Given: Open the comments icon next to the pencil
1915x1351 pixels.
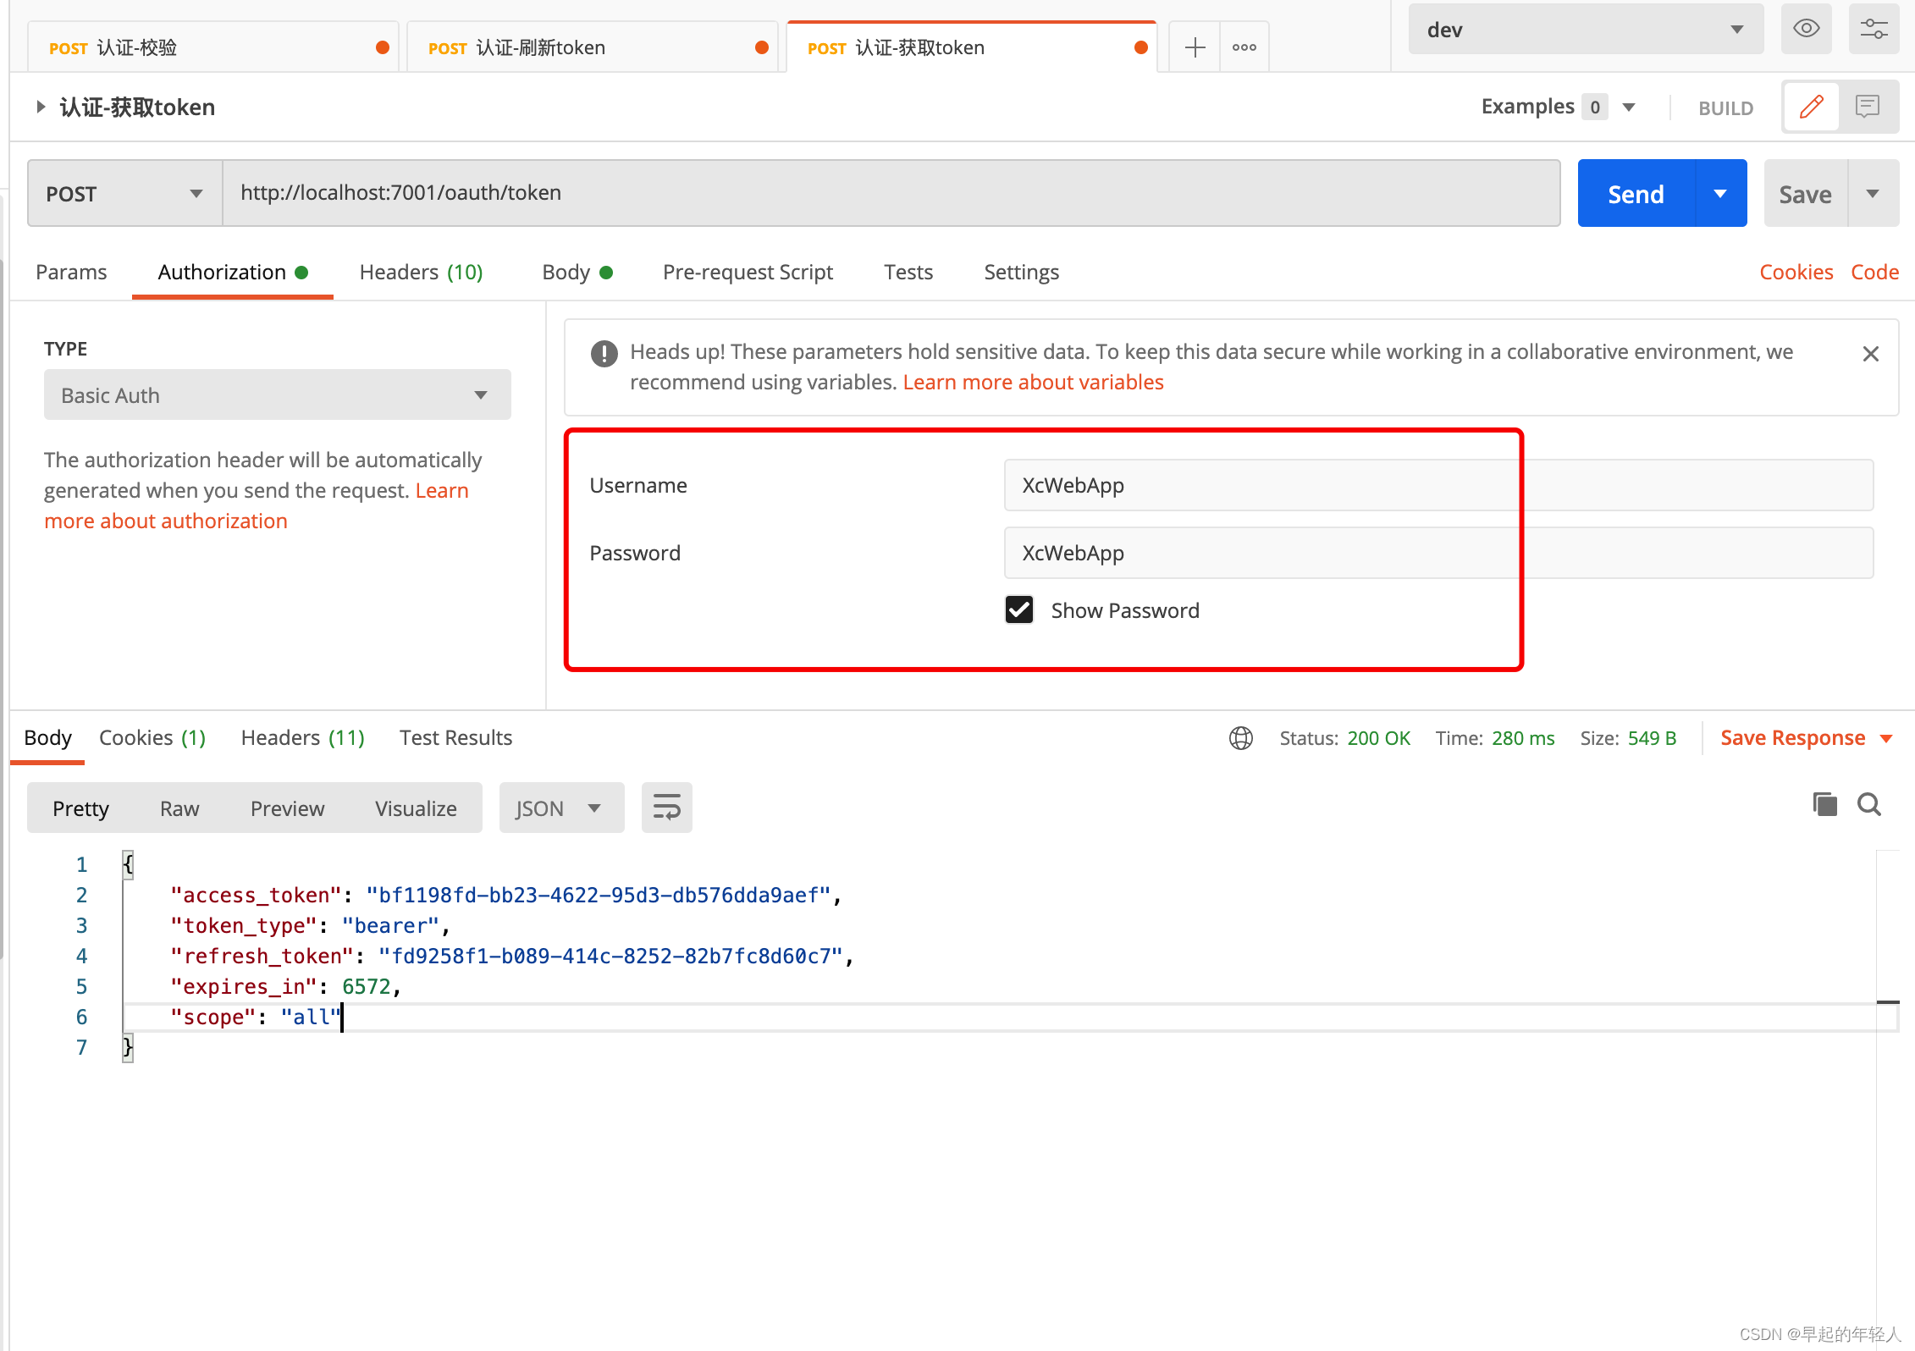Looking at the screenshot, I should click(x=1868, y=107).
